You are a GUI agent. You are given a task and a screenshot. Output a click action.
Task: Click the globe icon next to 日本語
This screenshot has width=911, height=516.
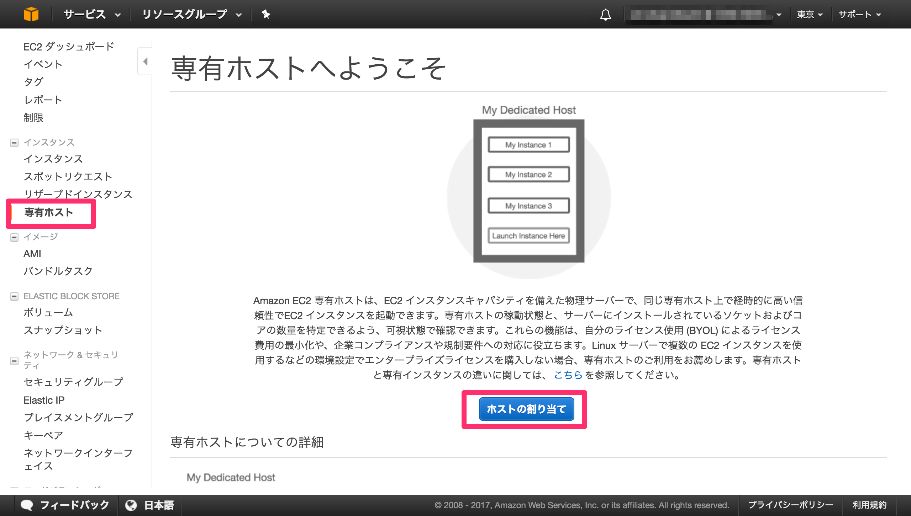coord(131,504)
